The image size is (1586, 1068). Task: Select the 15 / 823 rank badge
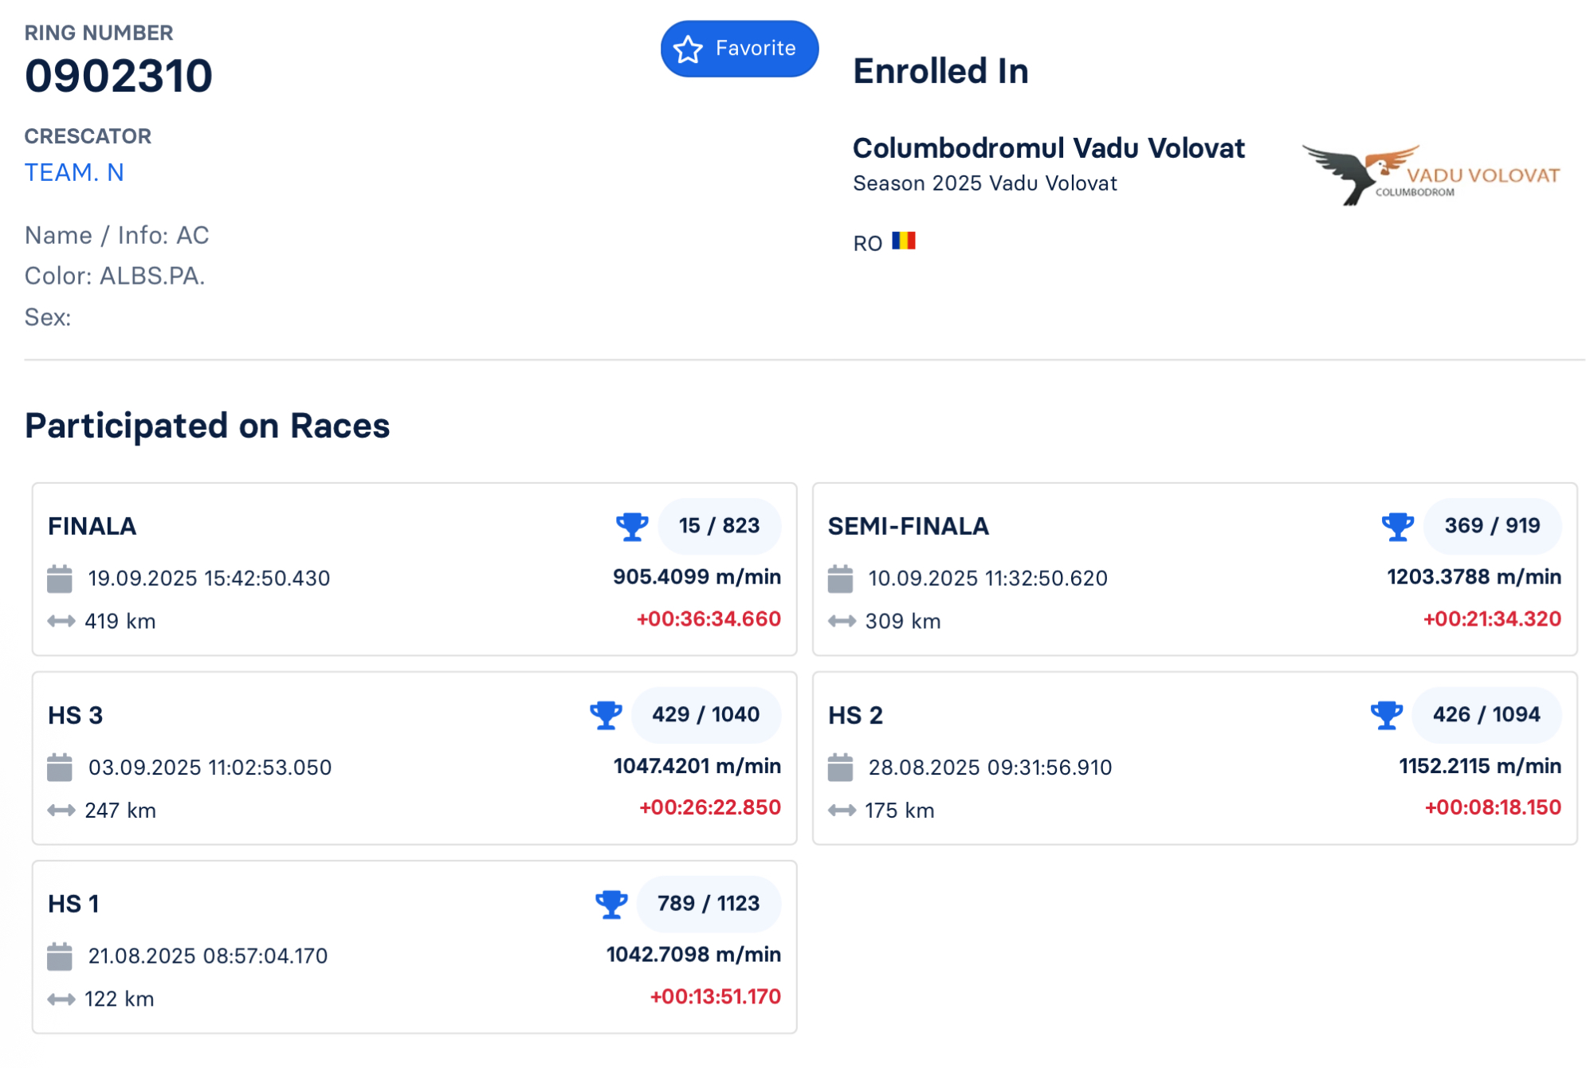(x=719, y=526)
